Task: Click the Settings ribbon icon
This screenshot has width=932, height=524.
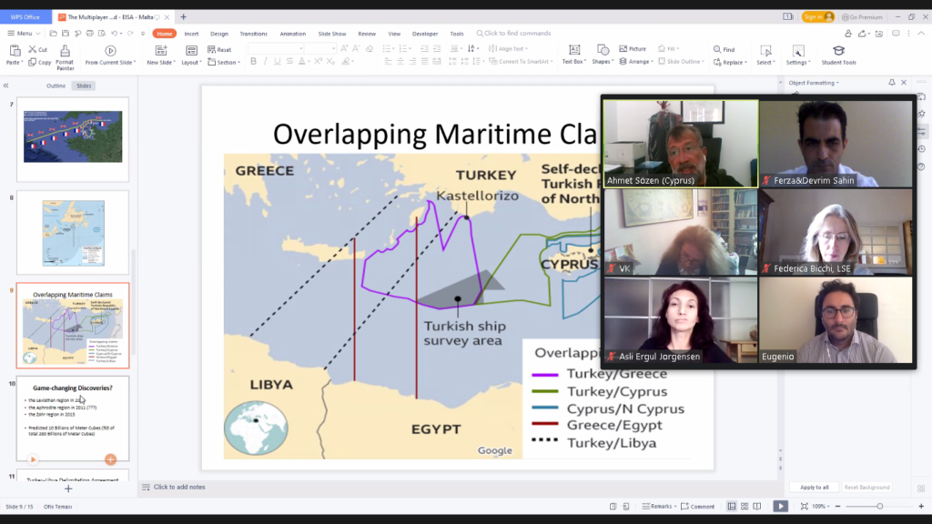Action: 797,51
